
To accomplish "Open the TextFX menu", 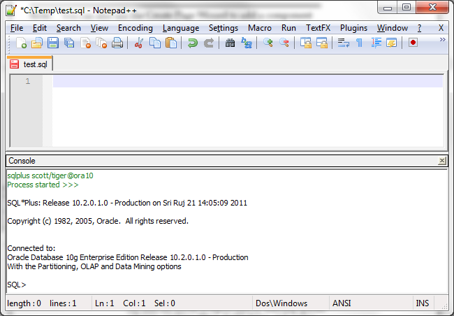I will pos(318,28).
